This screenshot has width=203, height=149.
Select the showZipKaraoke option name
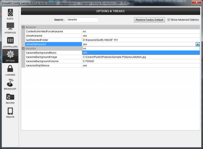[x=36, y=44]
